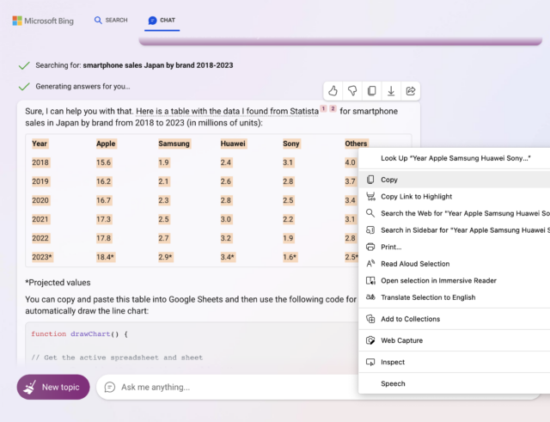Click the Generating answers for you status

[82, 86]
